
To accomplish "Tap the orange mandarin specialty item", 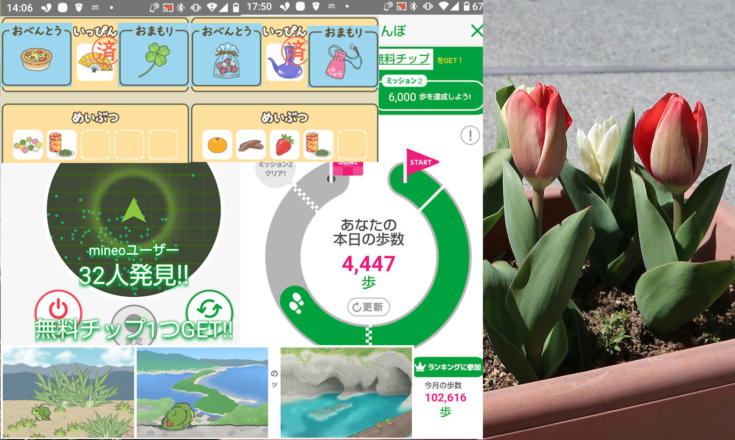I will (x=217, y=145).
